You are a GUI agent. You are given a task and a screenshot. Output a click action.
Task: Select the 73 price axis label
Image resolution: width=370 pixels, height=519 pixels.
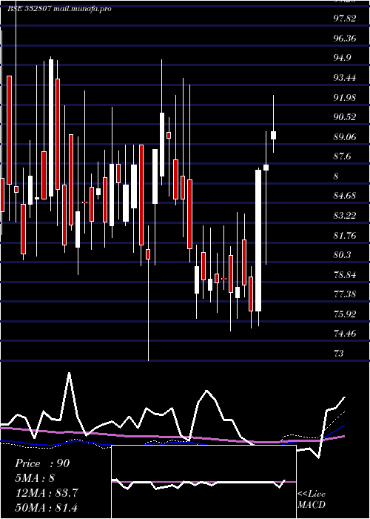pyautogui.click(x=339, y=354)
